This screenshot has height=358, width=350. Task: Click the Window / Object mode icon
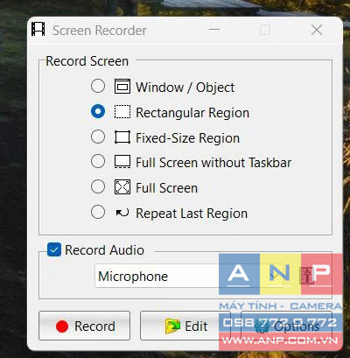tap(122, 87)
